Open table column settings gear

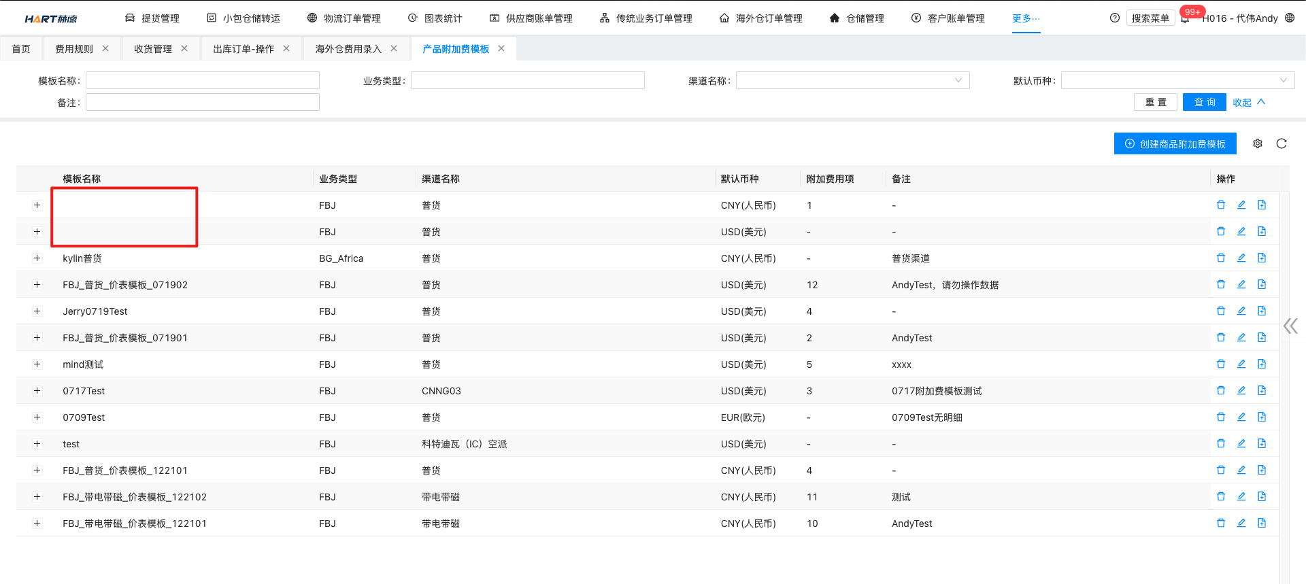1257,144
